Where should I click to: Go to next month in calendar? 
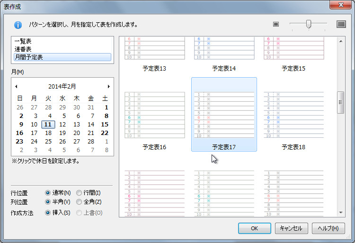point(109,86)
